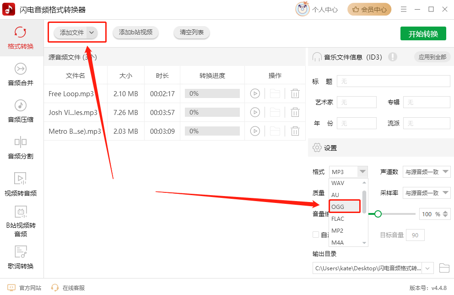This screenshot has height=295, width=454.
Task: Open the 音频合并 audio merge tool
Action: [x=21, y=75]
